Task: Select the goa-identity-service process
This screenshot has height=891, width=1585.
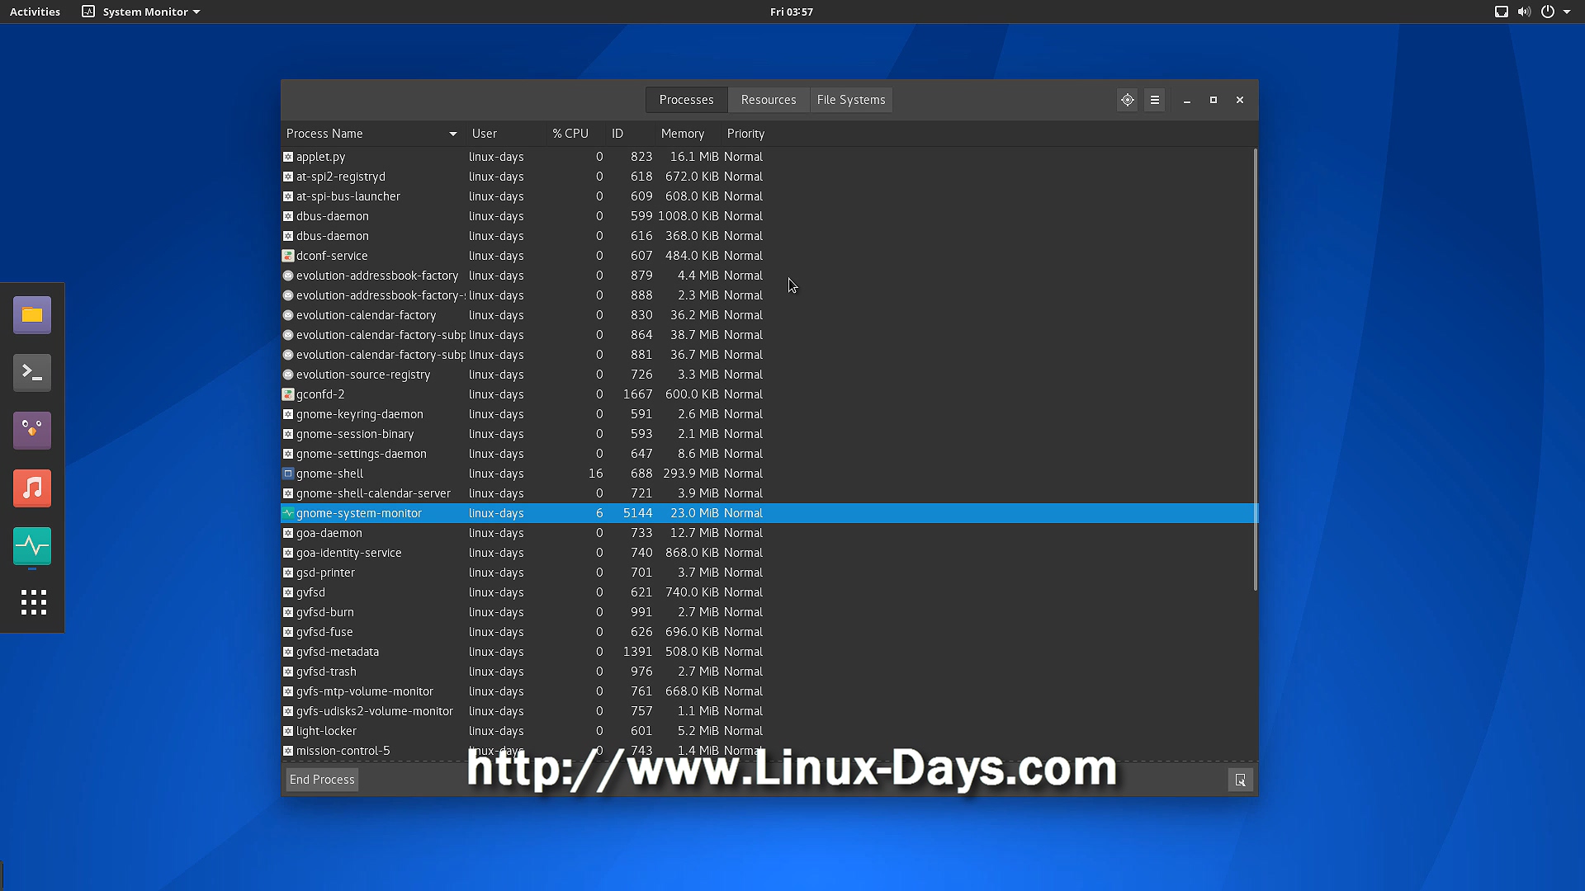Action: 768,553
